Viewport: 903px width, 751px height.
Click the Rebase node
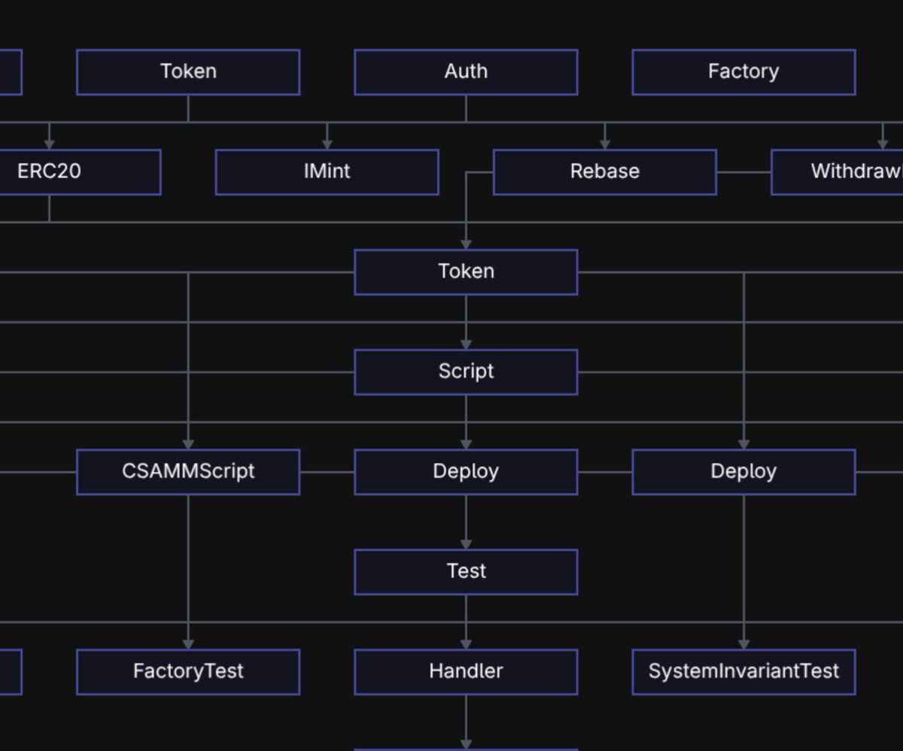tap(604, 172)
